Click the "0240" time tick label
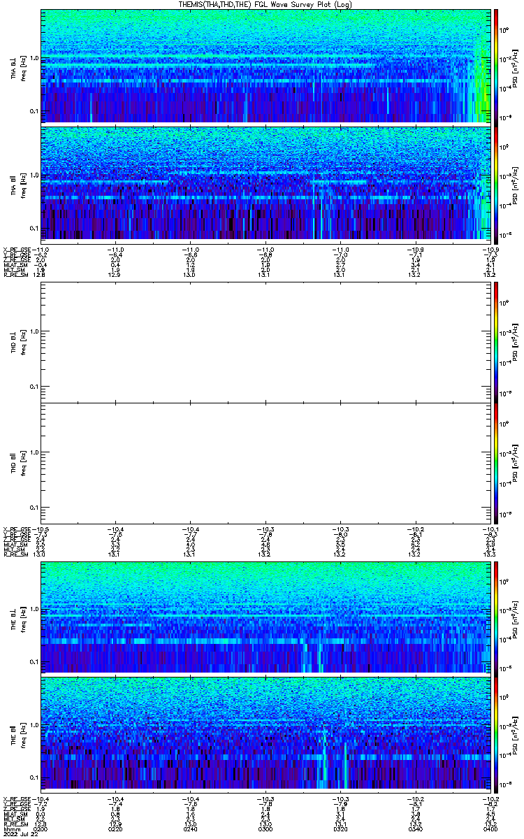Viewport: 524px width, 839px height. [191, 829]
